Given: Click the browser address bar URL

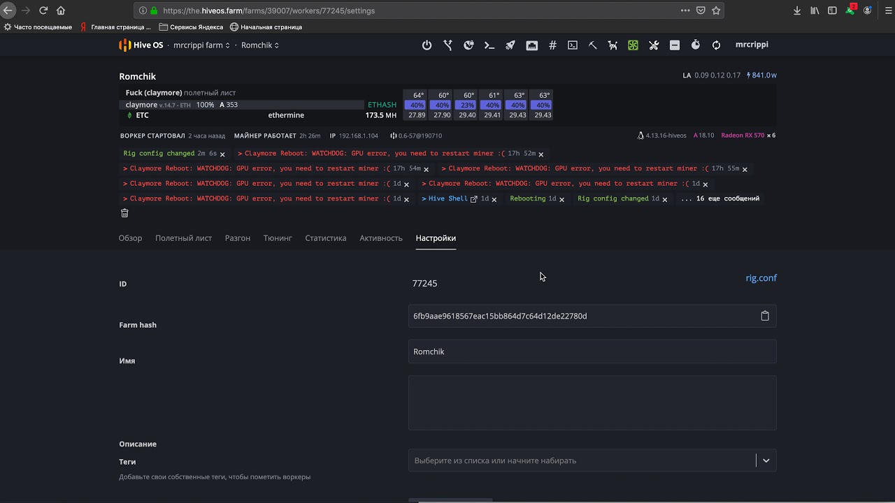Looking at the screenshot, I should [268, 10].
